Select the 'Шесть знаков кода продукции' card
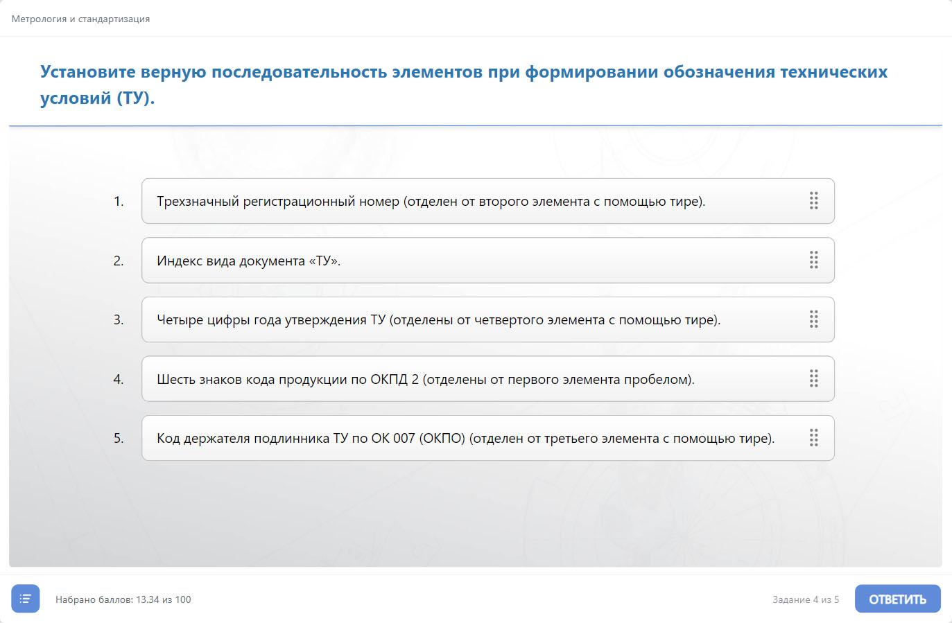The image size is (952, 623). pyautogui.click(x=425, y=380)
